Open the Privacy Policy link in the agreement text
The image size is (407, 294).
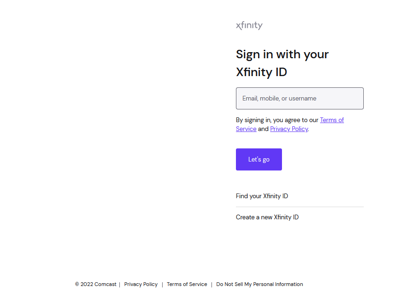tap(289, 129)
